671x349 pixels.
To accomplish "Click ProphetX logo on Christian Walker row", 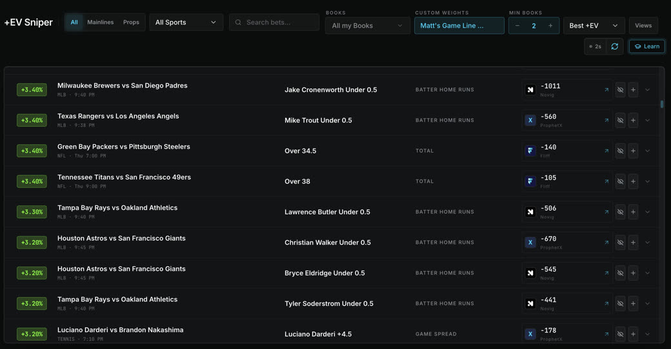I will coord(530,243).
